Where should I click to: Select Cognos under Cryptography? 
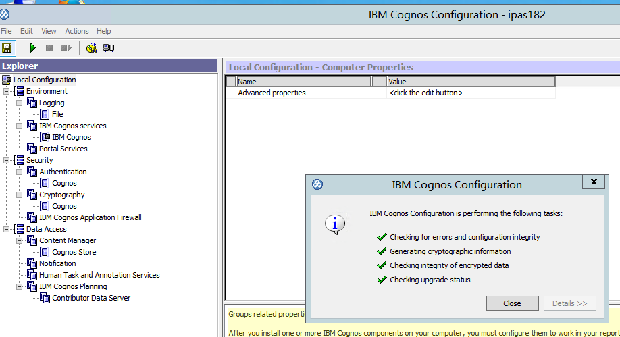(x=64, y=206)
